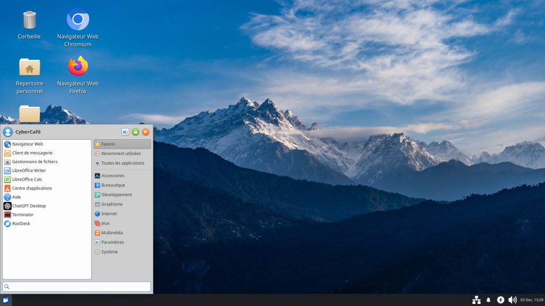The width and height of the screenshot is (545, 306).
Task: Launch ChatGPT Desktop from favorites
Action: pos(29,206)
